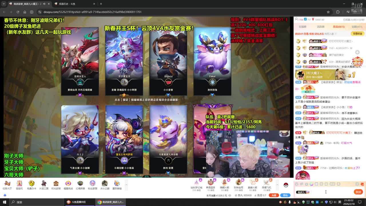366x206 pixels.
Task: Click the Faker player card
Action: (212, 62)
